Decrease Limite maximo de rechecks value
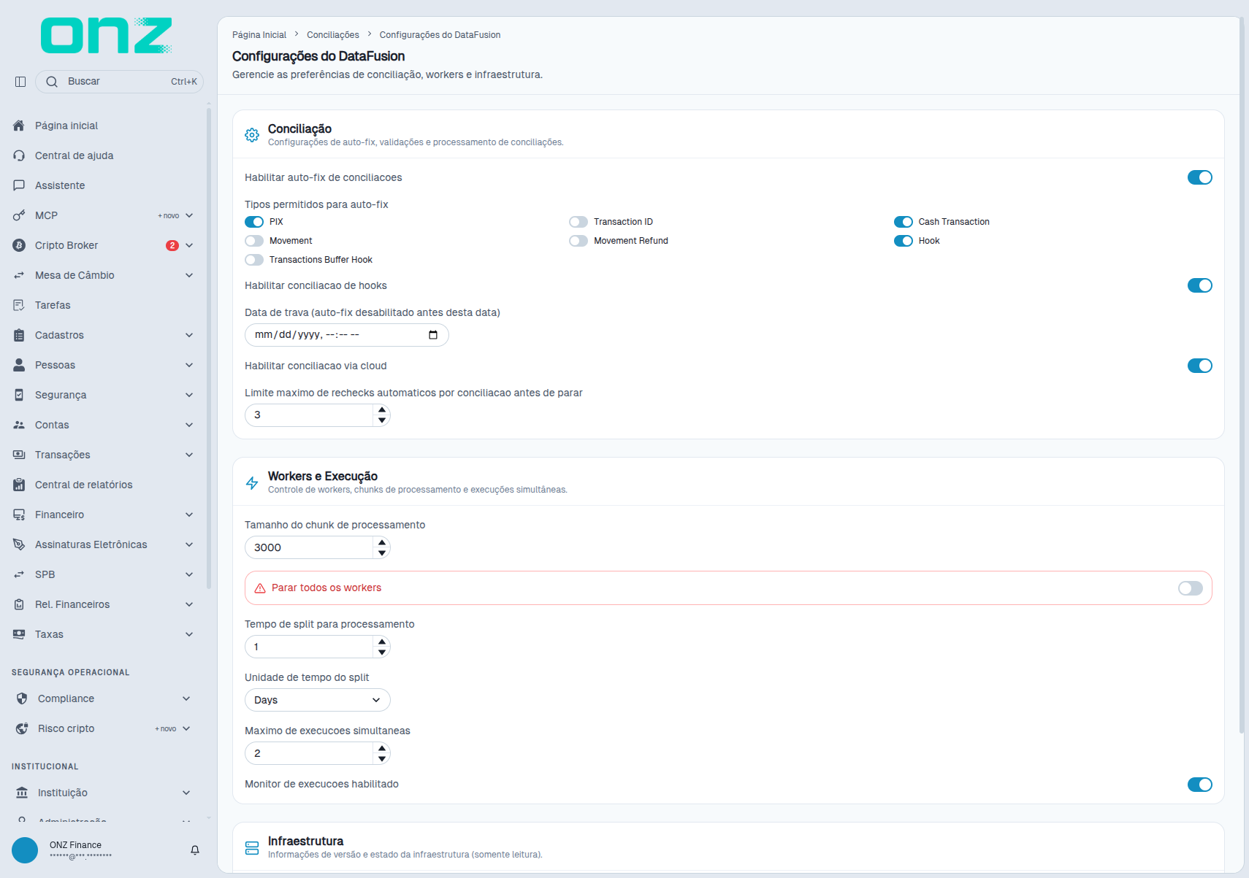Screen dimensions: 1249x878 382,420
